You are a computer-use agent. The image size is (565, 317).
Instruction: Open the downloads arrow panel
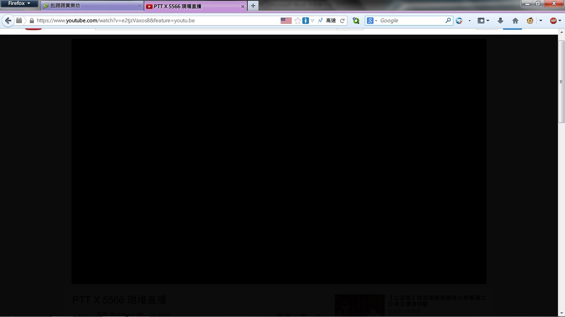[500, 21]
